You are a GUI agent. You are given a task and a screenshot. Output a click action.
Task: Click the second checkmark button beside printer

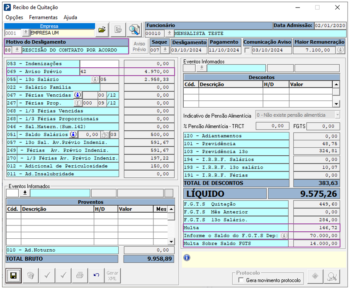63,276
